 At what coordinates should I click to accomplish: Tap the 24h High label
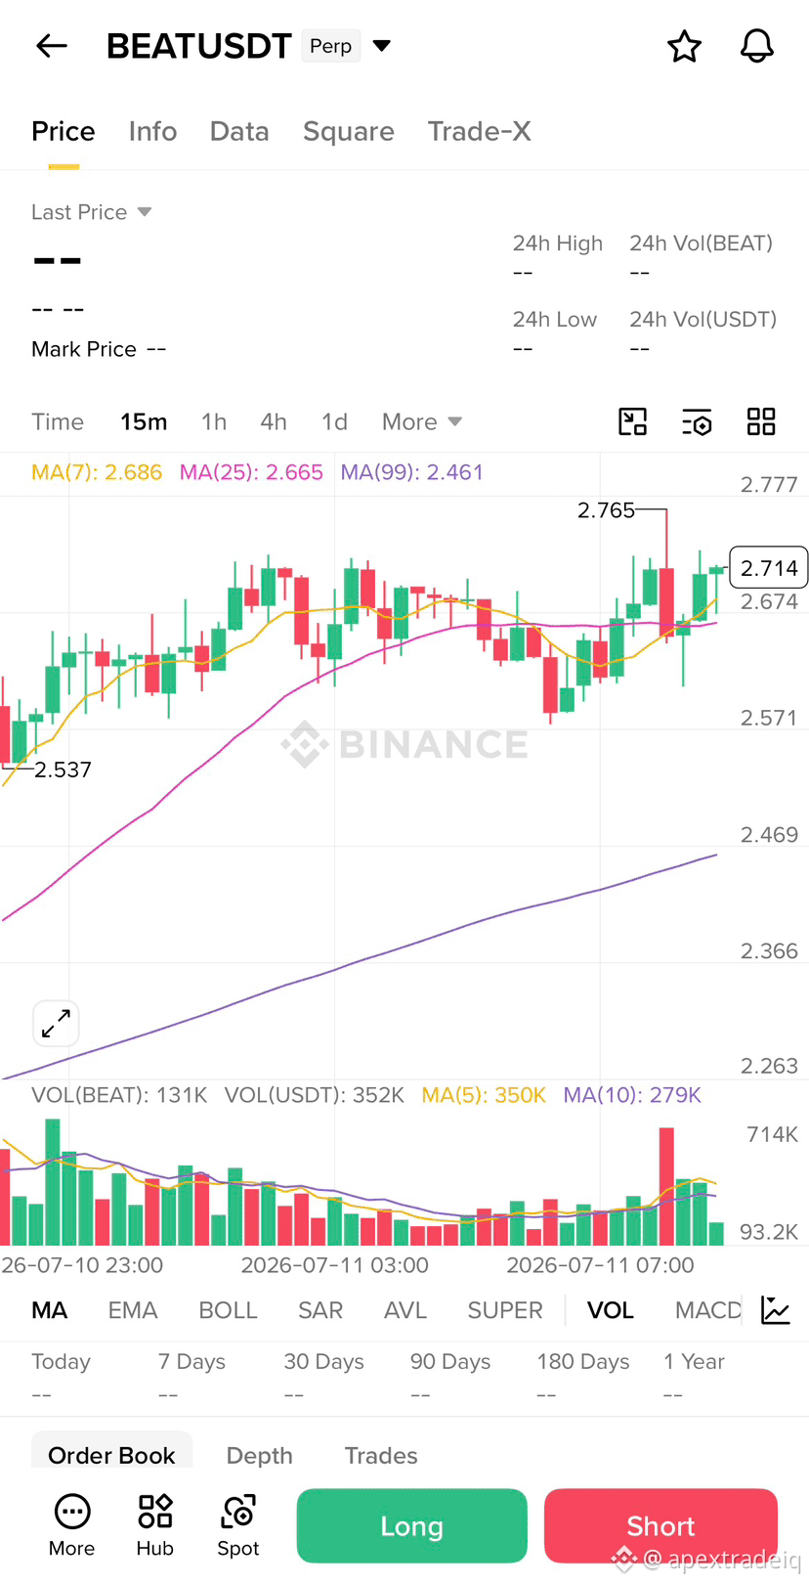(x=558, y=243)
